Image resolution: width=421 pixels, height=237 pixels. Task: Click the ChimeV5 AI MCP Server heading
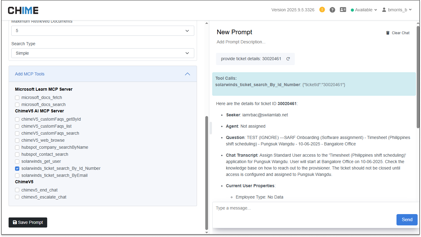(40, 111)
